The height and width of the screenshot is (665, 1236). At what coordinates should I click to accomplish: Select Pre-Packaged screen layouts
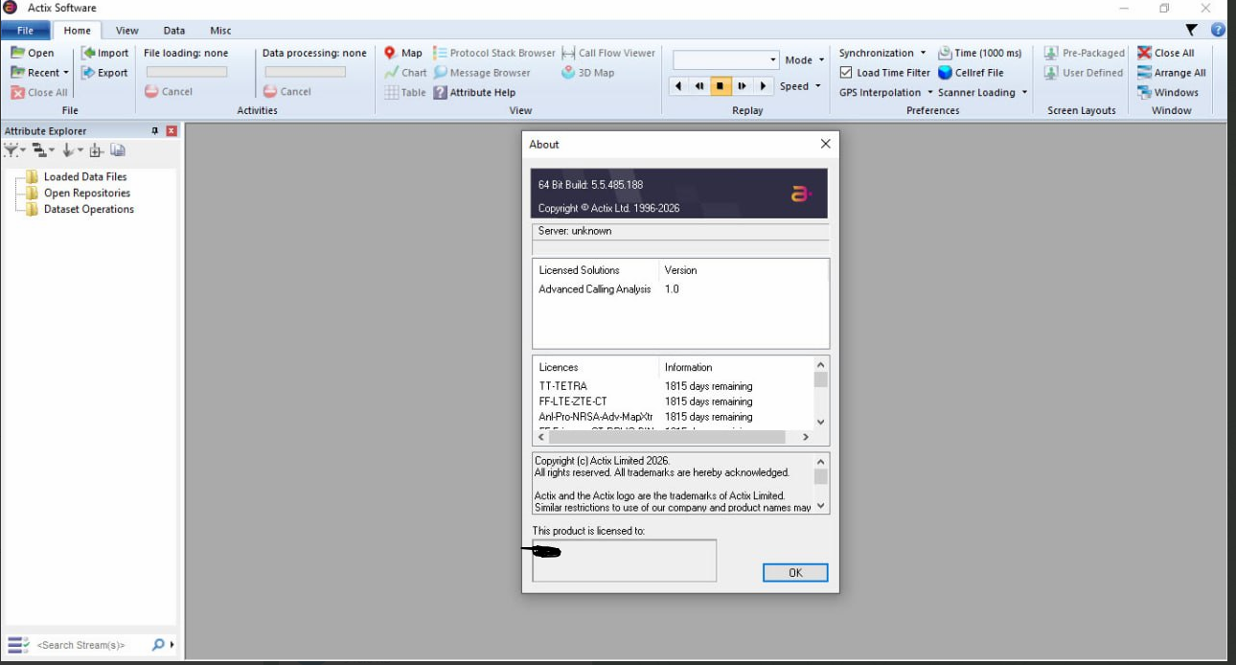[x=1085, y=53]
